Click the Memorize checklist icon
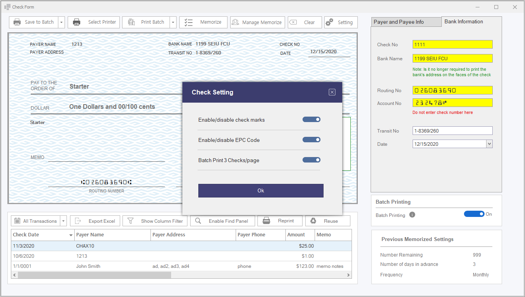This screenshot has width=525, height=297. [x=189, y=22]
